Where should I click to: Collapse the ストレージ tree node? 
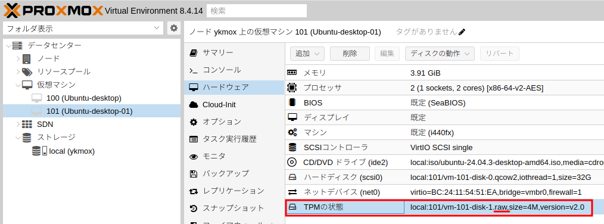[18, 138]
